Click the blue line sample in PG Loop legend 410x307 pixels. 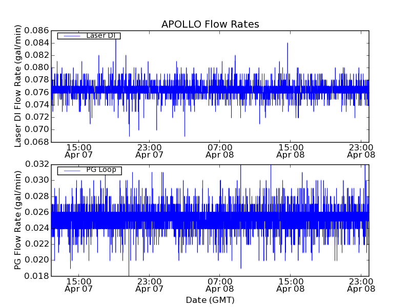(71, 170)
